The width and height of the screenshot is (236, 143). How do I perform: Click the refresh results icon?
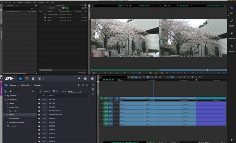tap(41, 91)
